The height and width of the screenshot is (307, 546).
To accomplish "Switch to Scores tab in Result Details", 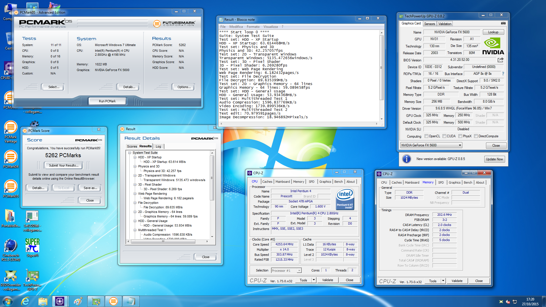I will coord(132,146).
